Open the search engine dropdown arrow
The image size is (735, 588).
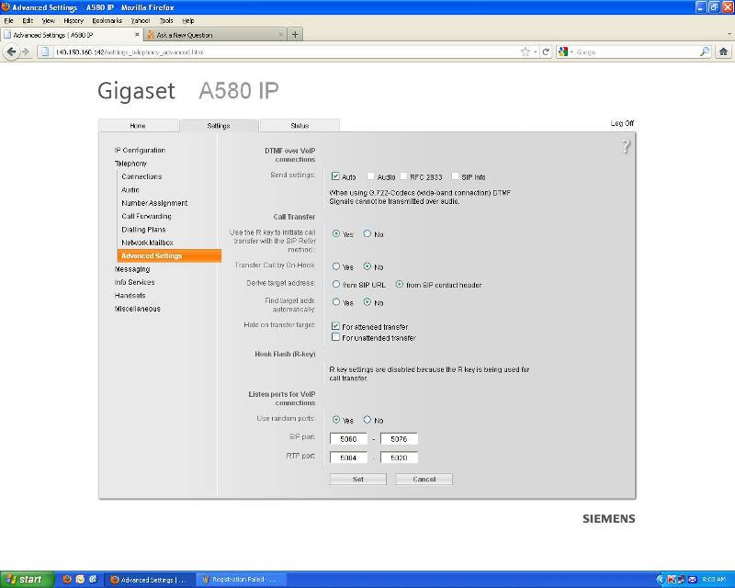(x=571, y=52)
